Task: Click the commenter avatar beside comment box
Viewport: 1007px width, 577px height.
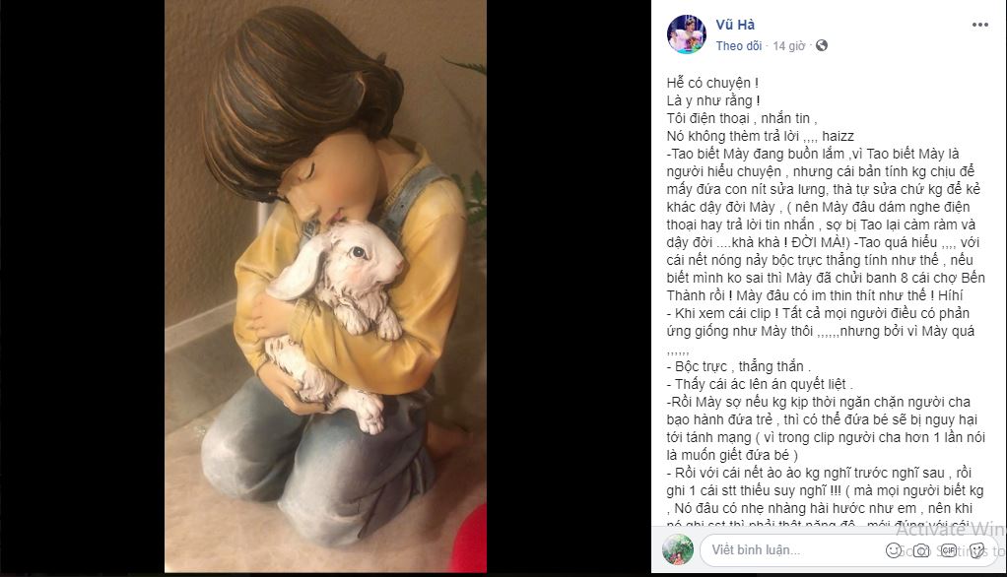Action: point(678,550)
